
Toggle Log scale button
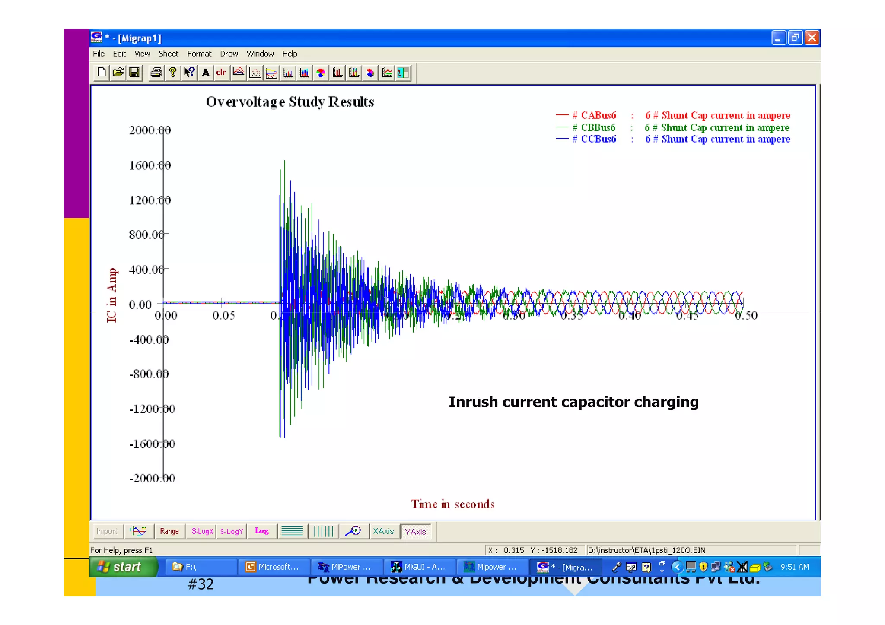[262, 531]
